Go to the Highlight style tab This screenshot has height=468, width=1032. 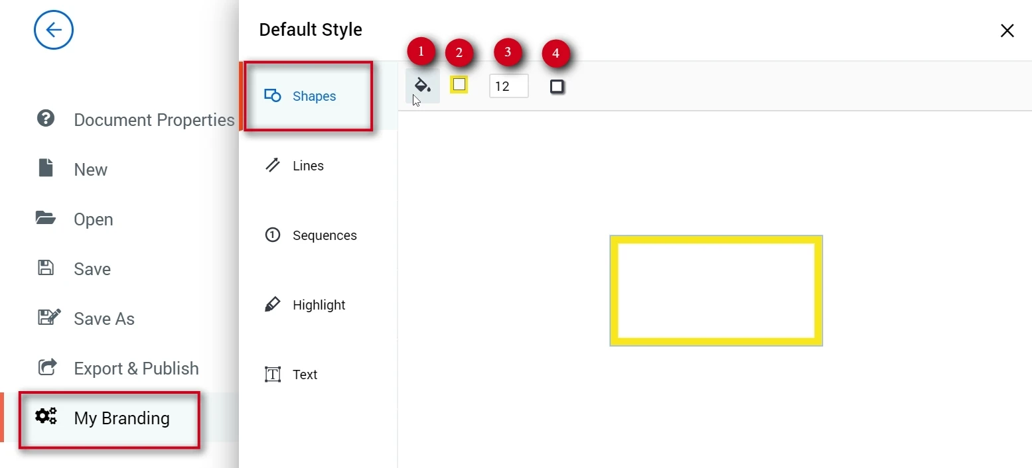(x=319, y=305)
